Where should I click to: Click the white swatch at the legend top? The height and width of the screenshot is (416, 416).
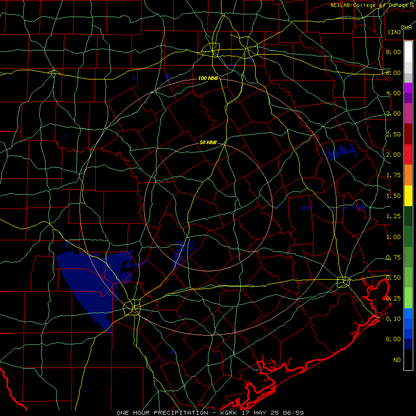[x=408, y=51]
